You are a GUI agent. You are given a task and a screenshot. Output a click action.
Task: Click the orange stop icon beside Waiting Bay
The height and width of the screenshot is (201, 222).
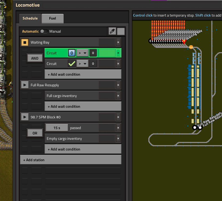tap(25, 42)
